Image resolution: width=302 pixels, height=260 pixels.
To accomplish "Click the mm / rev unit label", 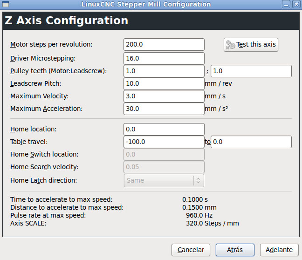I will point(219,83).
